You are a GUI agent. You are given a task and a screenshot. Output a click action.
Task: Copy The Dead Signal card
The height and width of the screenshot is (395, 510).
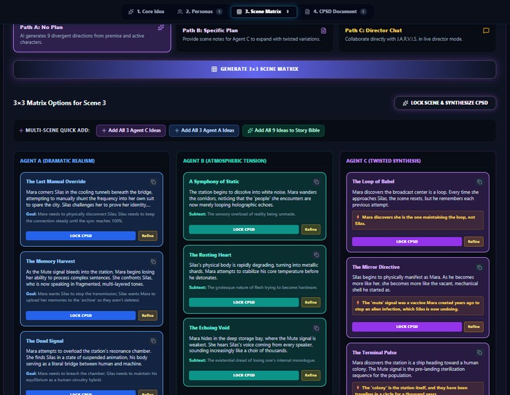point(153,341)
